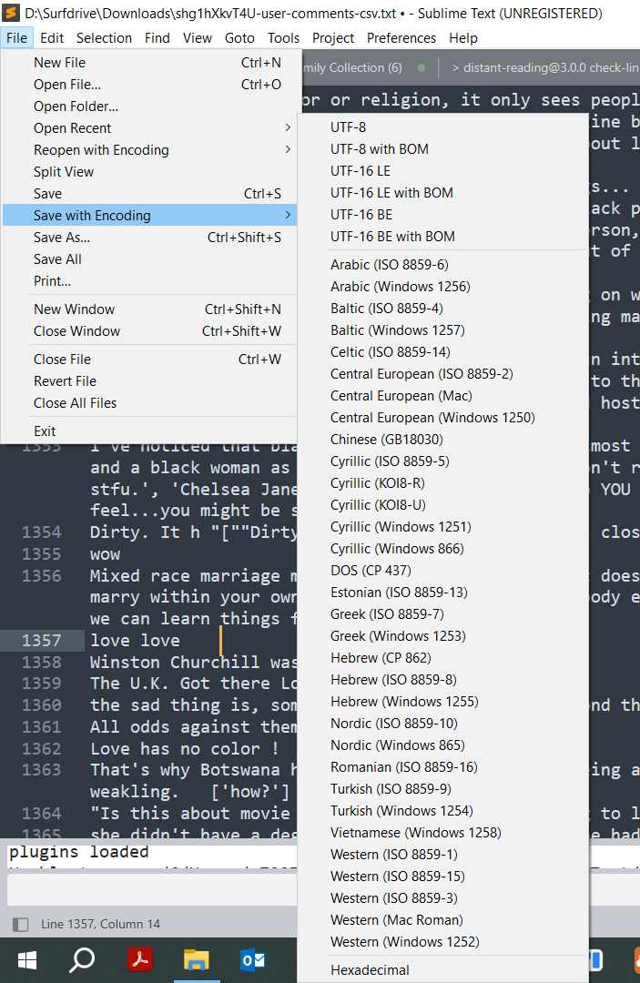The image size is (640, 983).
Task: Expand the Save with Encoding submenu arrow
Action: [288, 215]
